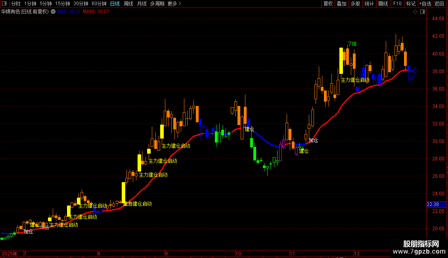Select the 60分钟 period

99,4
